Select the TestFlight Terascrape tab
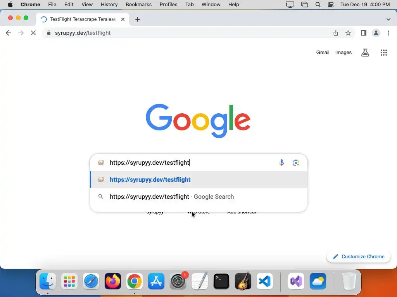Viewport: 397px width, 297px height. [83, 19]
